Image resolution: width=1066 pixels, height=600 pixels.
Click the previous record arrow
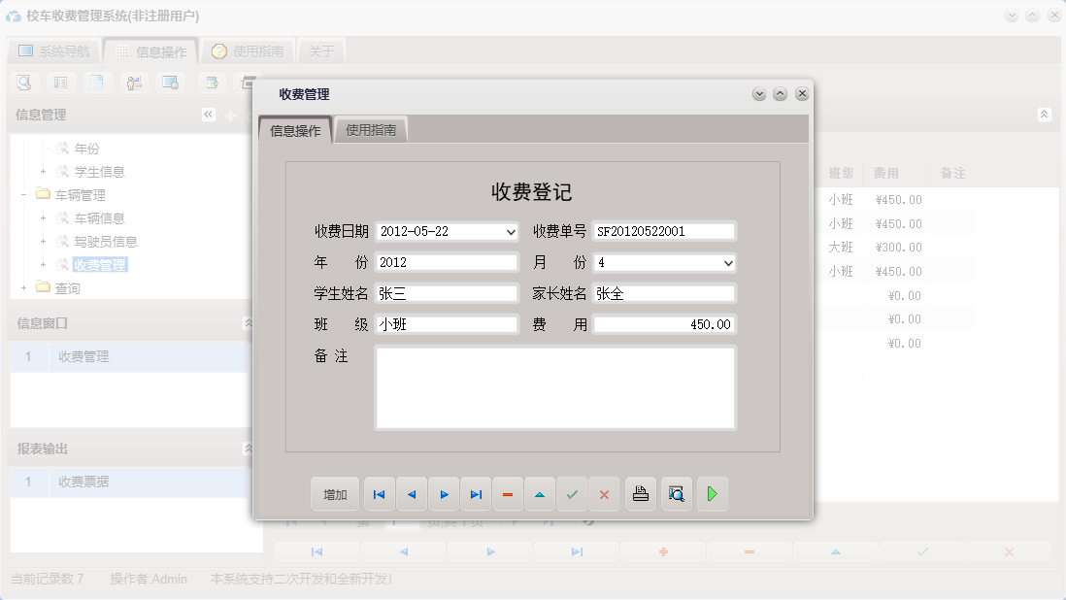click(412, 494)
